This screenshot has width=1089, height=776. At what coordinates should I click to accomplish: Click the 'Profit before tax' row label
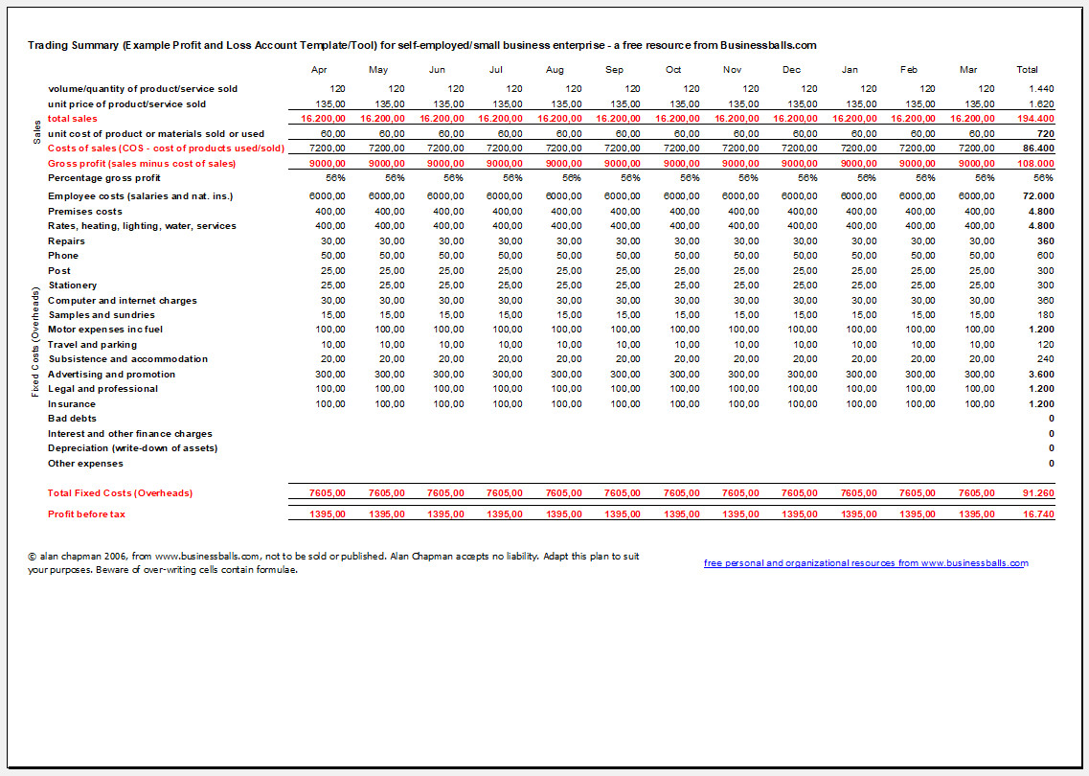[87, 514]
